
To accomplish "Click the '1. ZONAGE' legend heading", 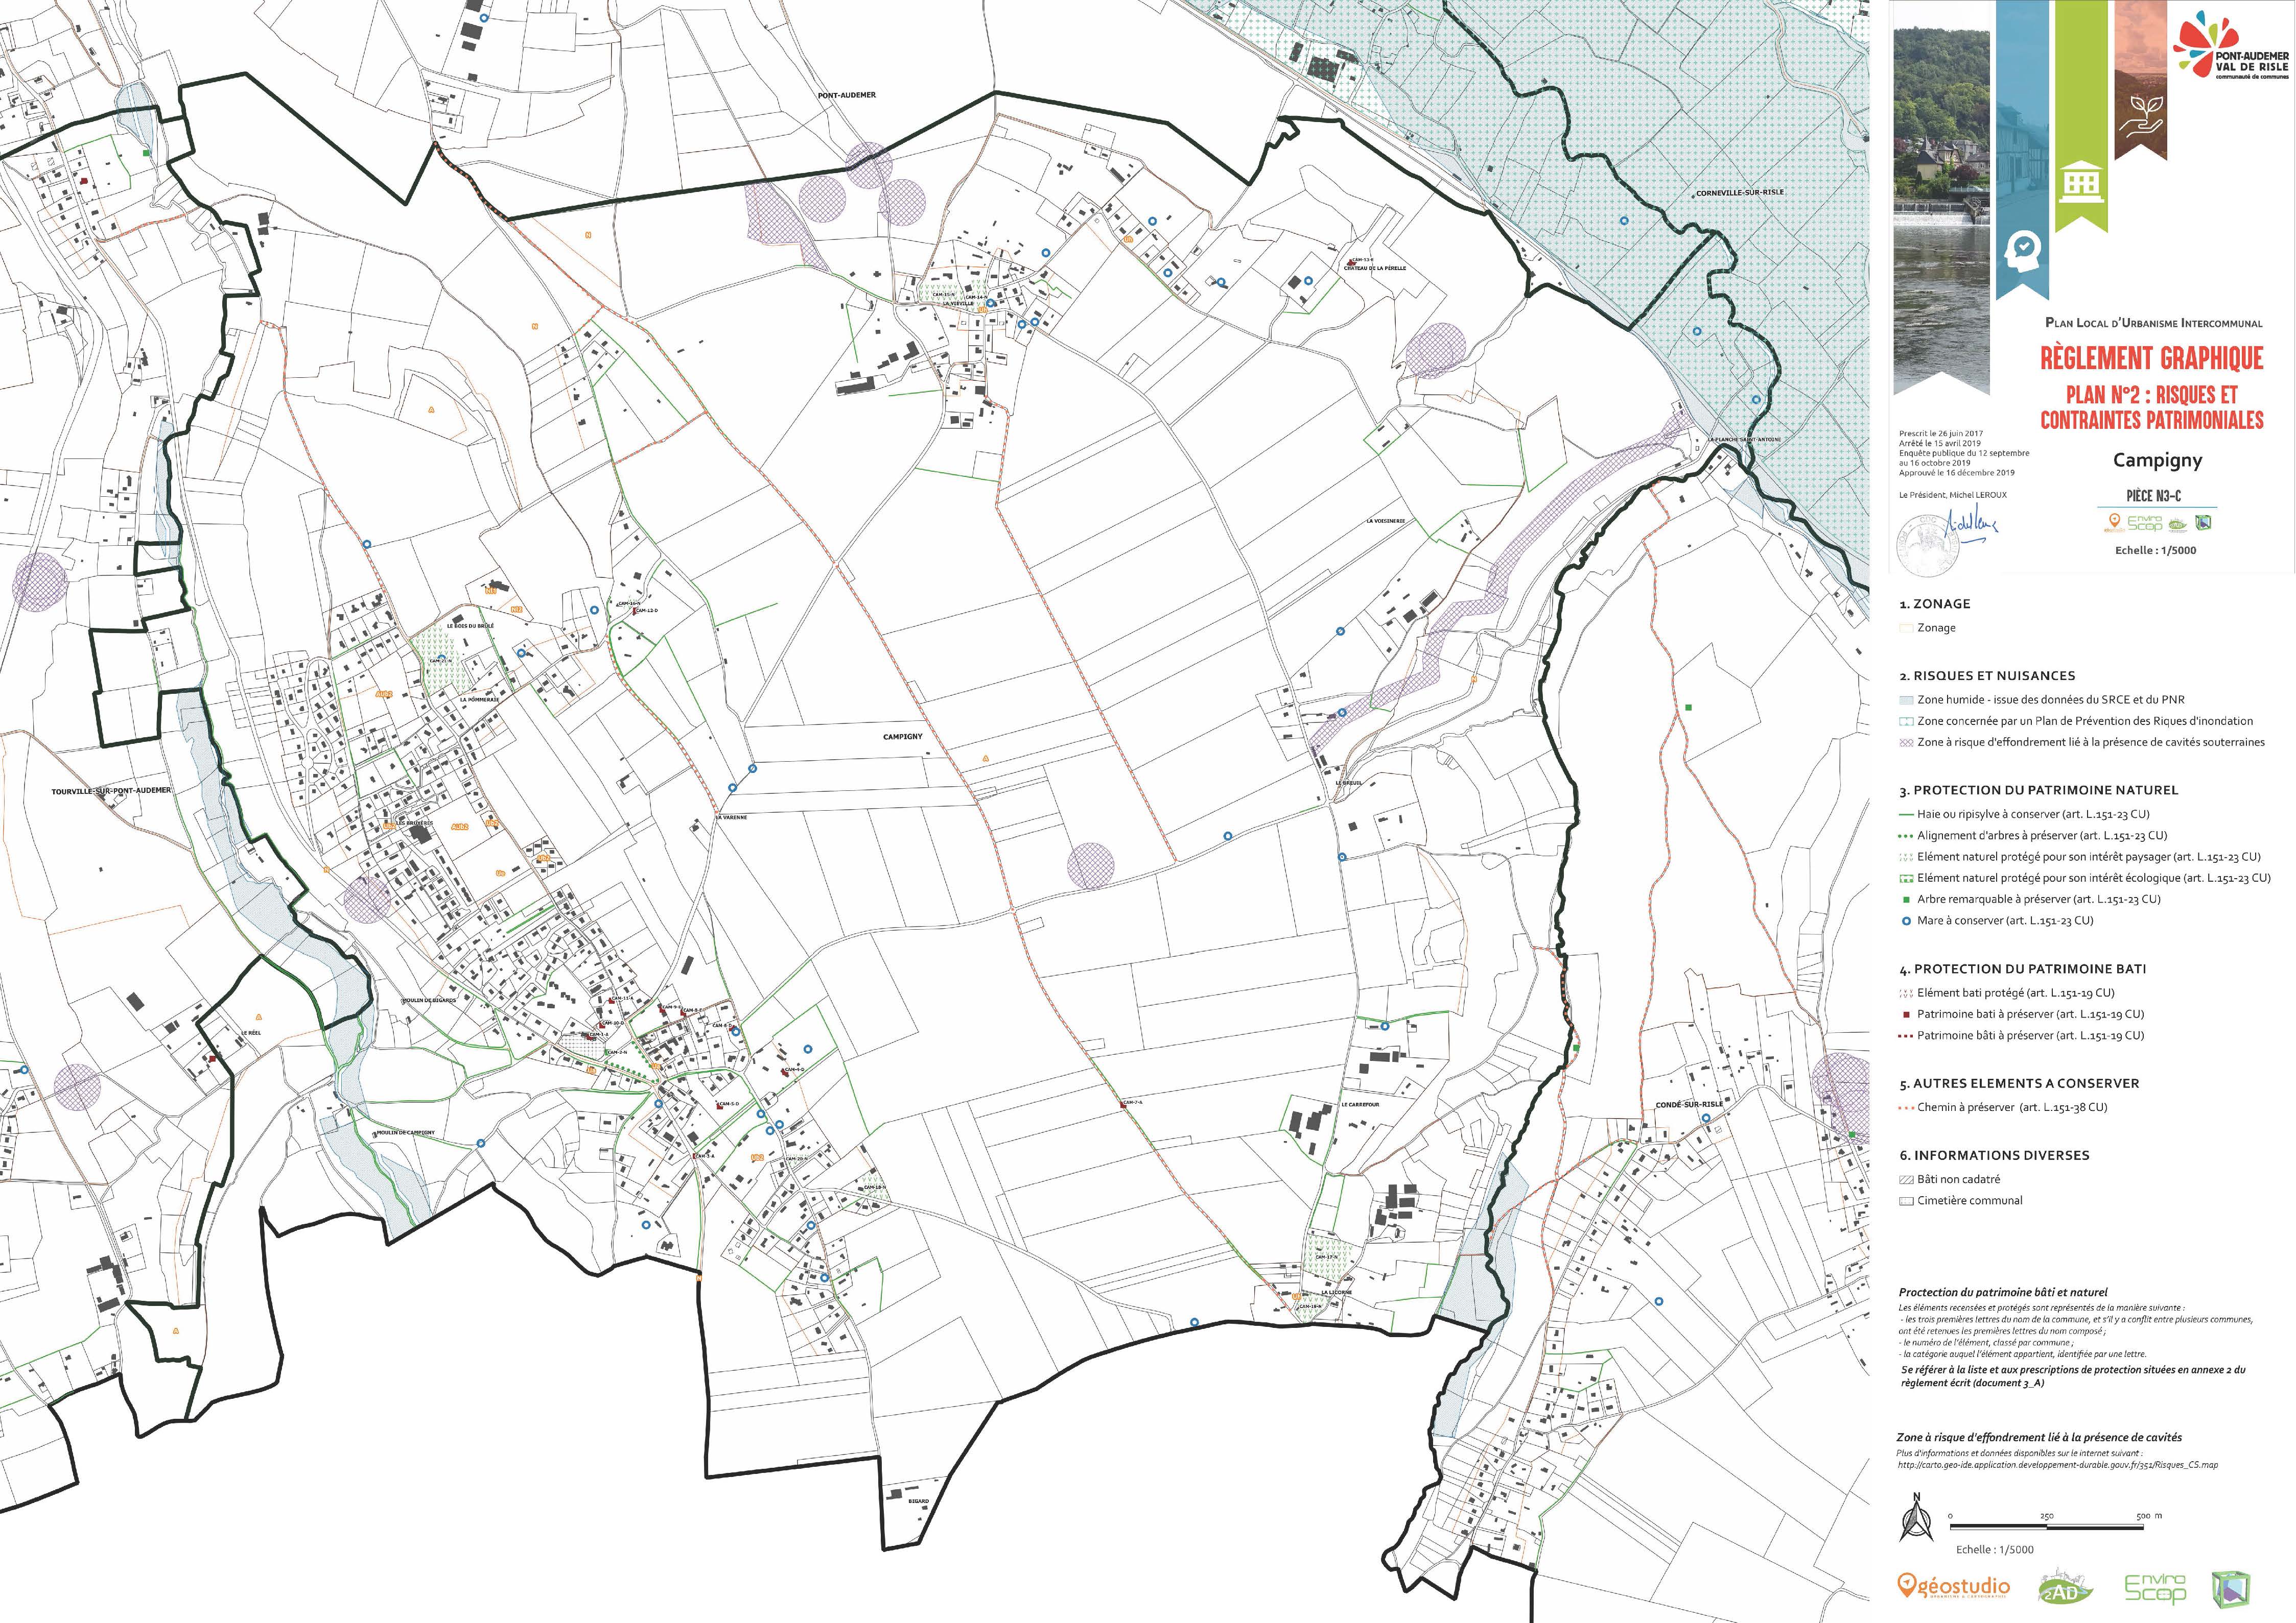I will tap(1934, 603).
